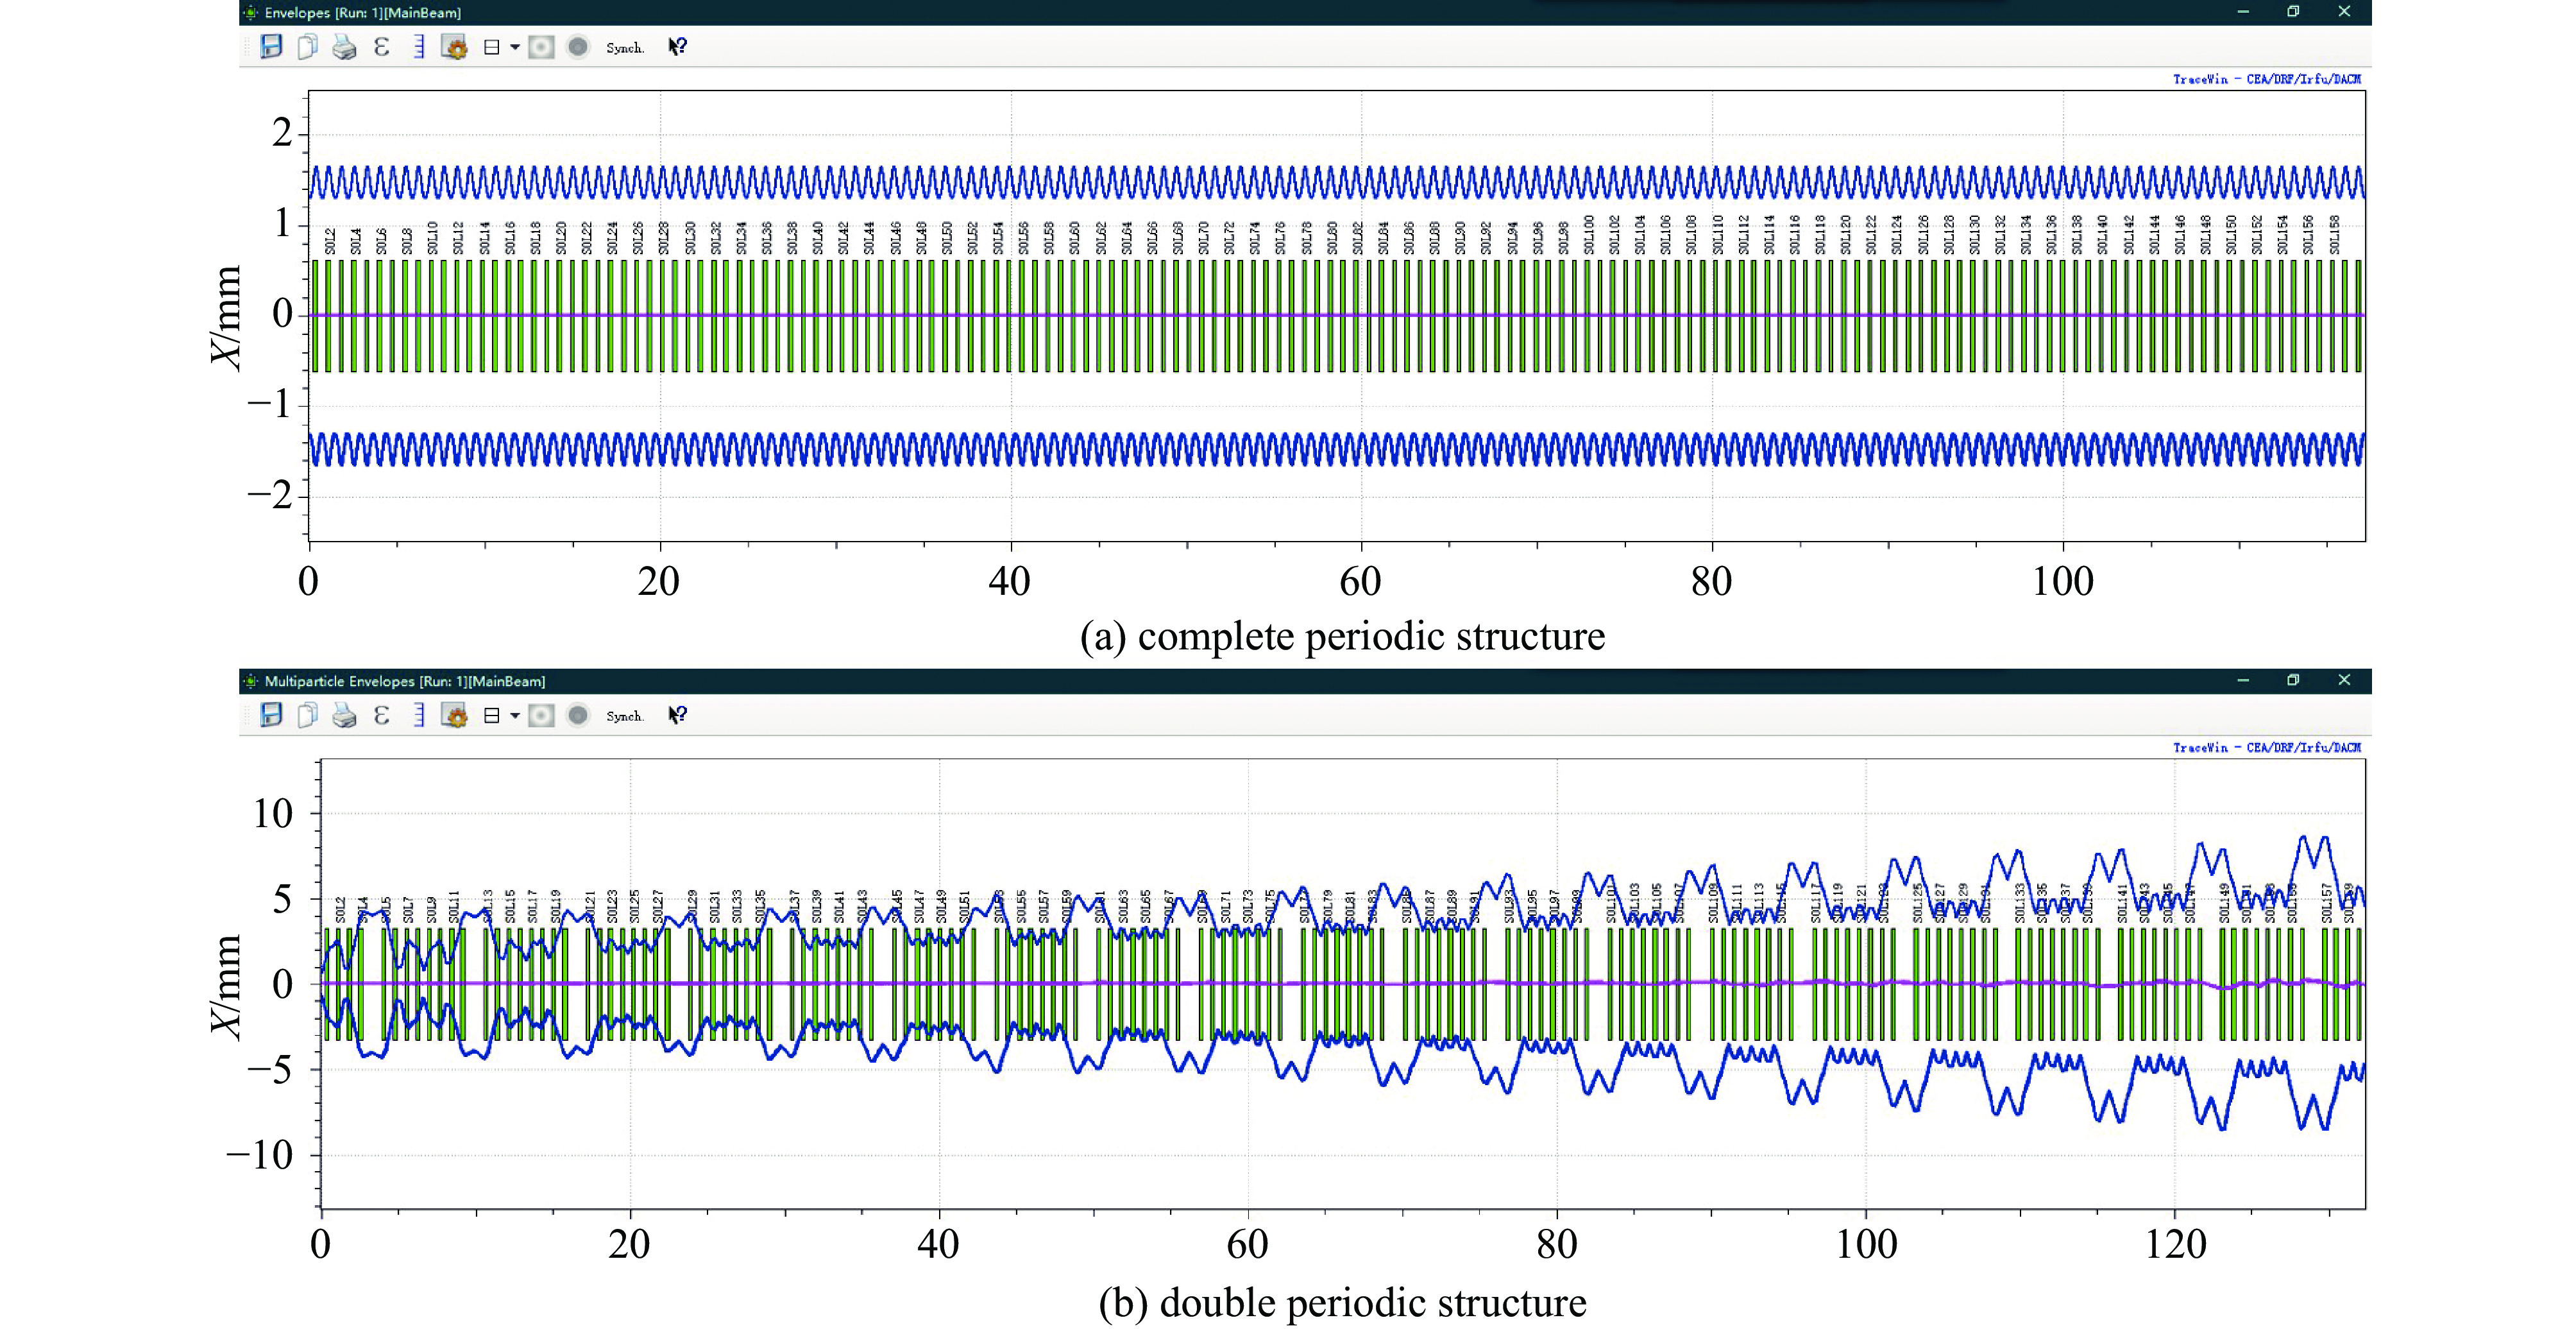Screen dimensions: 2576x1329
Task: Click the printer icon in upper Envelopes toolbar
Action: pos(344,46)
